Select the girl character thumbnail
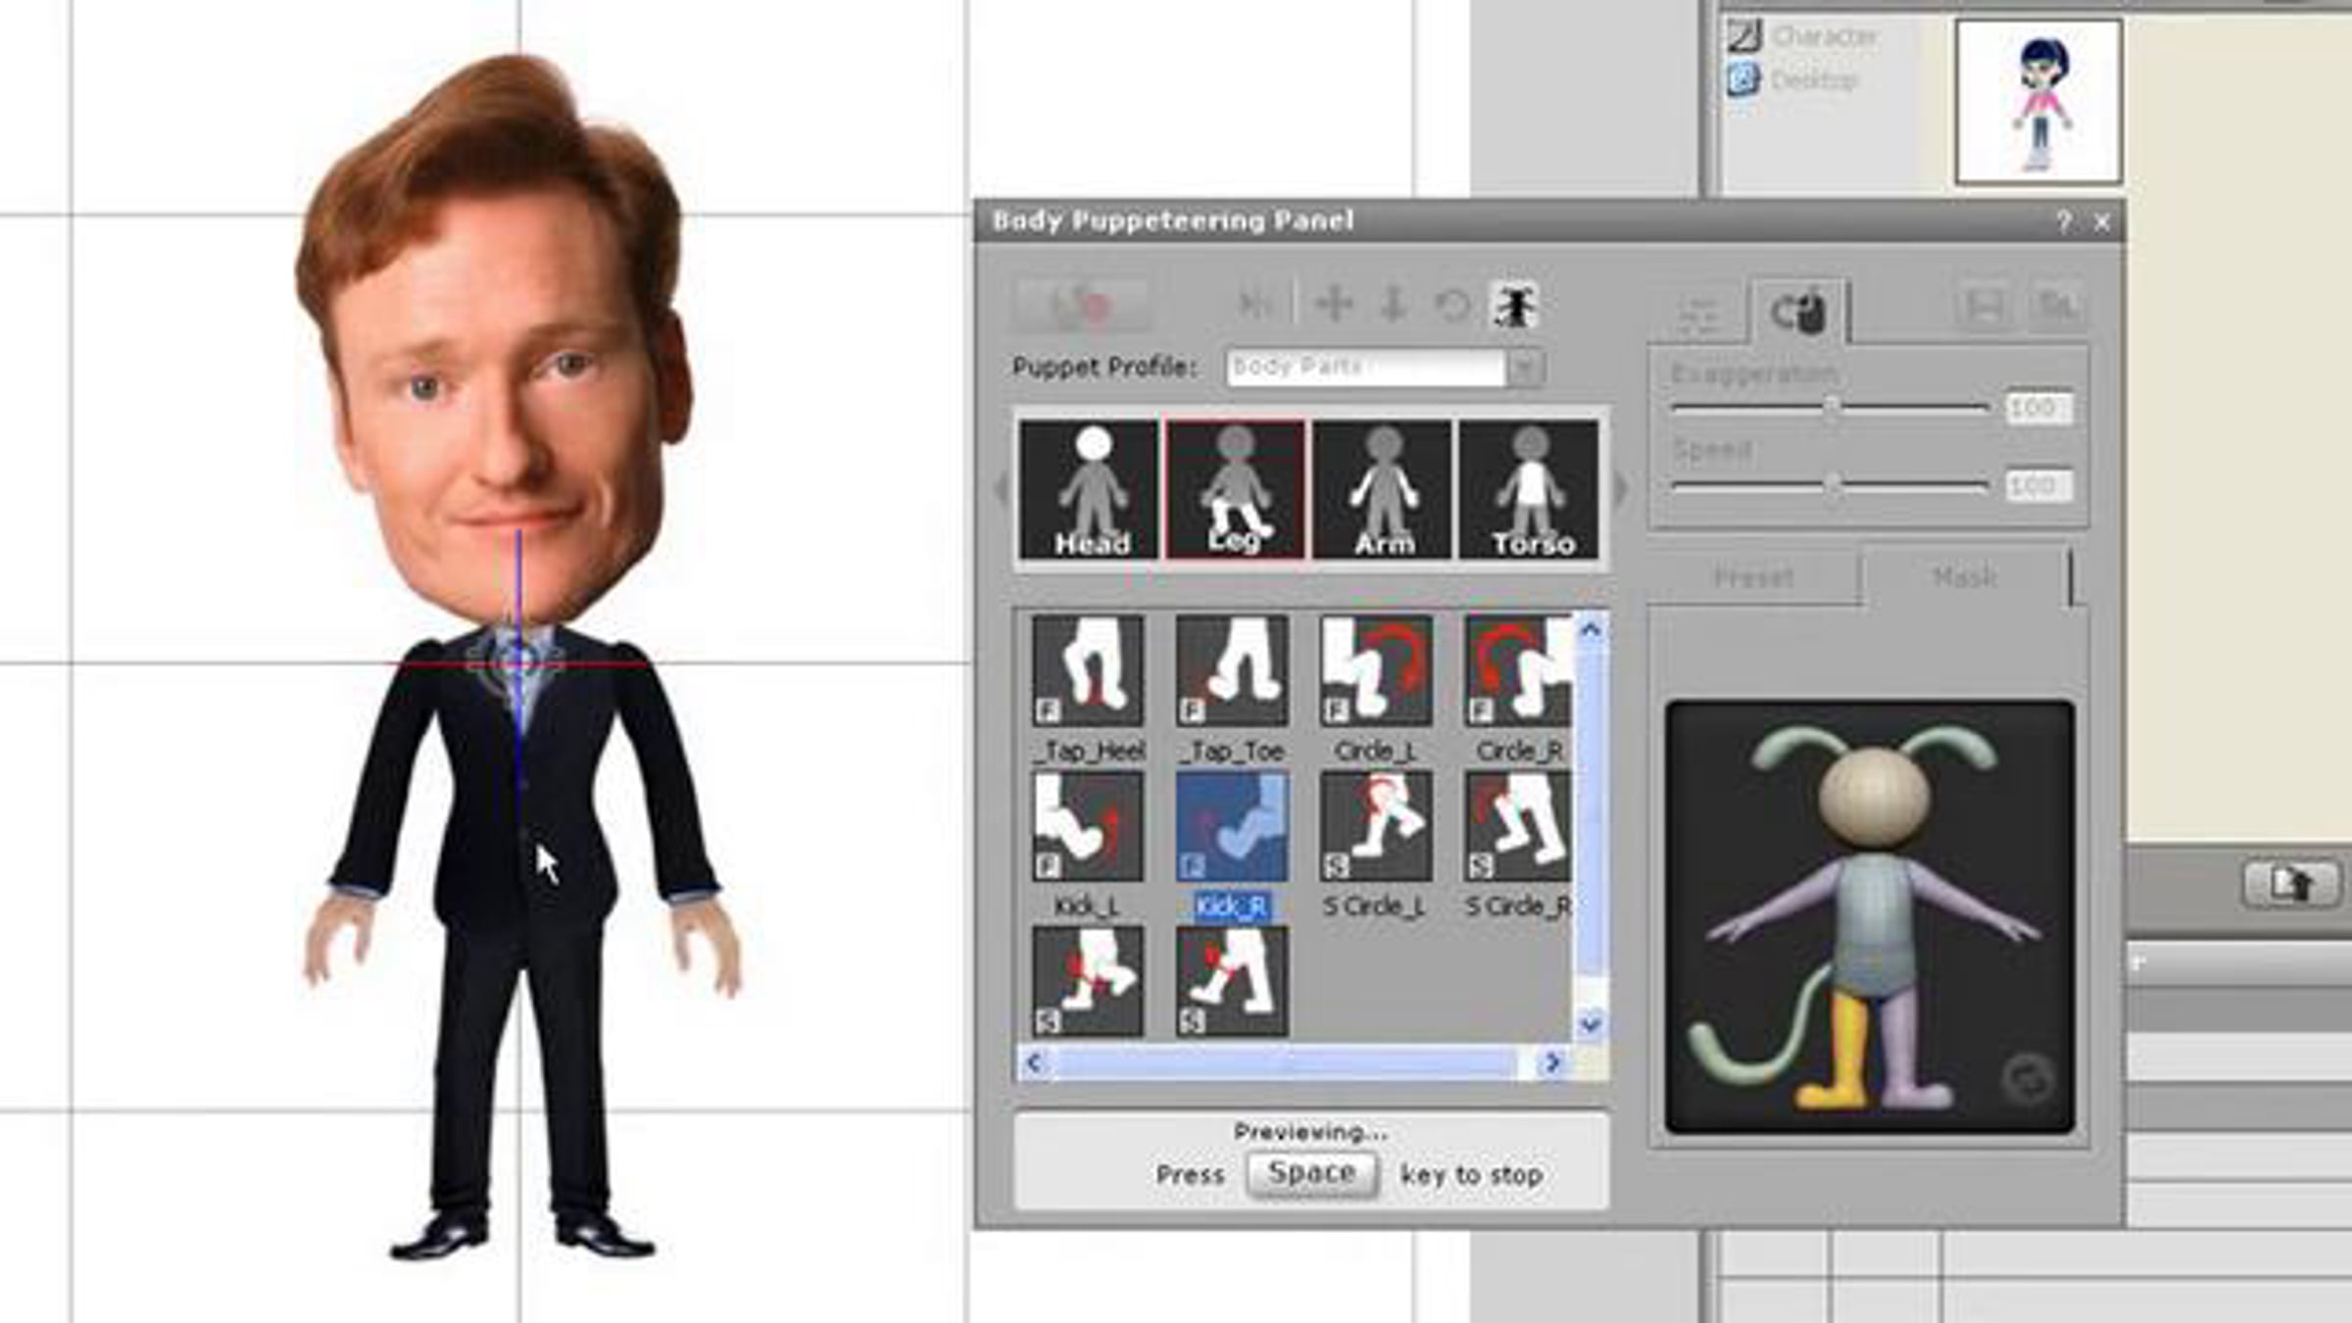The height and width of the screenshot is (1323, 2352). pos(2039,102)
